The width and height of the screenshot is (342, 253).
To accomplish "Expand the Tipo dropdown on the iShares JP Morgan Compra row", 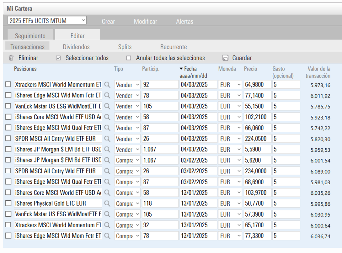I will 127,160.
